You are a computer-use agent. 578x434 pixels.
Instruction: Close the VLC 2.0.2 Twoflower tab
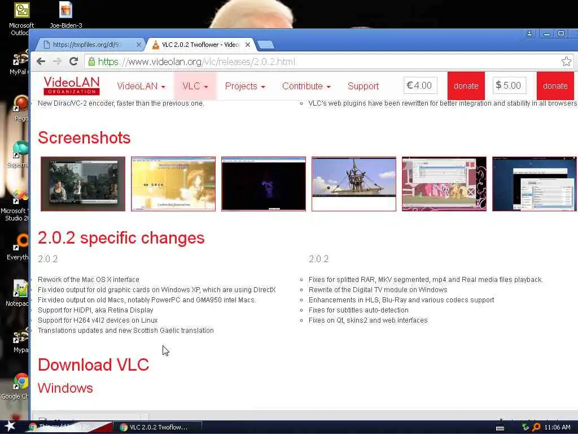click(x=248, y=45)
